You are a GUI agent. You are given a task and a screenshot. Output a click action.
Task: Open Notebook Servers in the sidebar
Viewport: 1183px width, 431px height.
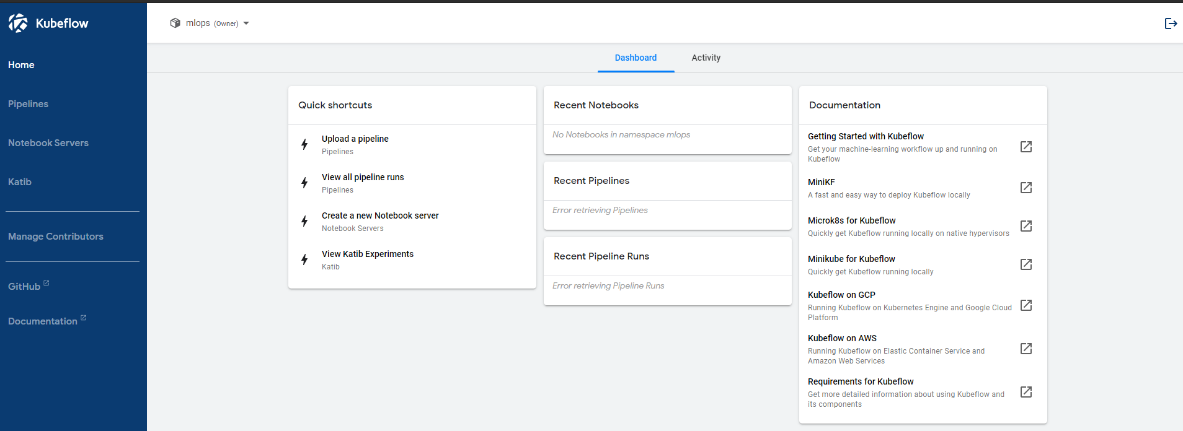pyautogui.click(x=48, y=143)
